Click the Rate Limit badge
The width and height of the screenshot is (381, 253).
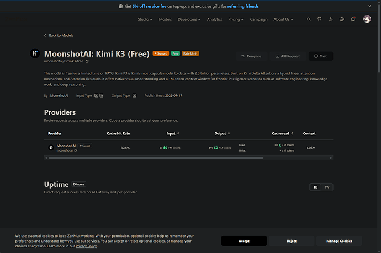[x=190, y=53]
